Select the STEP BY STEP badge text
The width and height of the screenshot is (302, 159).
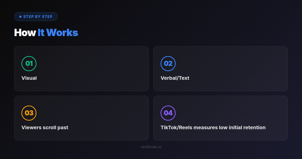(38, 17)
